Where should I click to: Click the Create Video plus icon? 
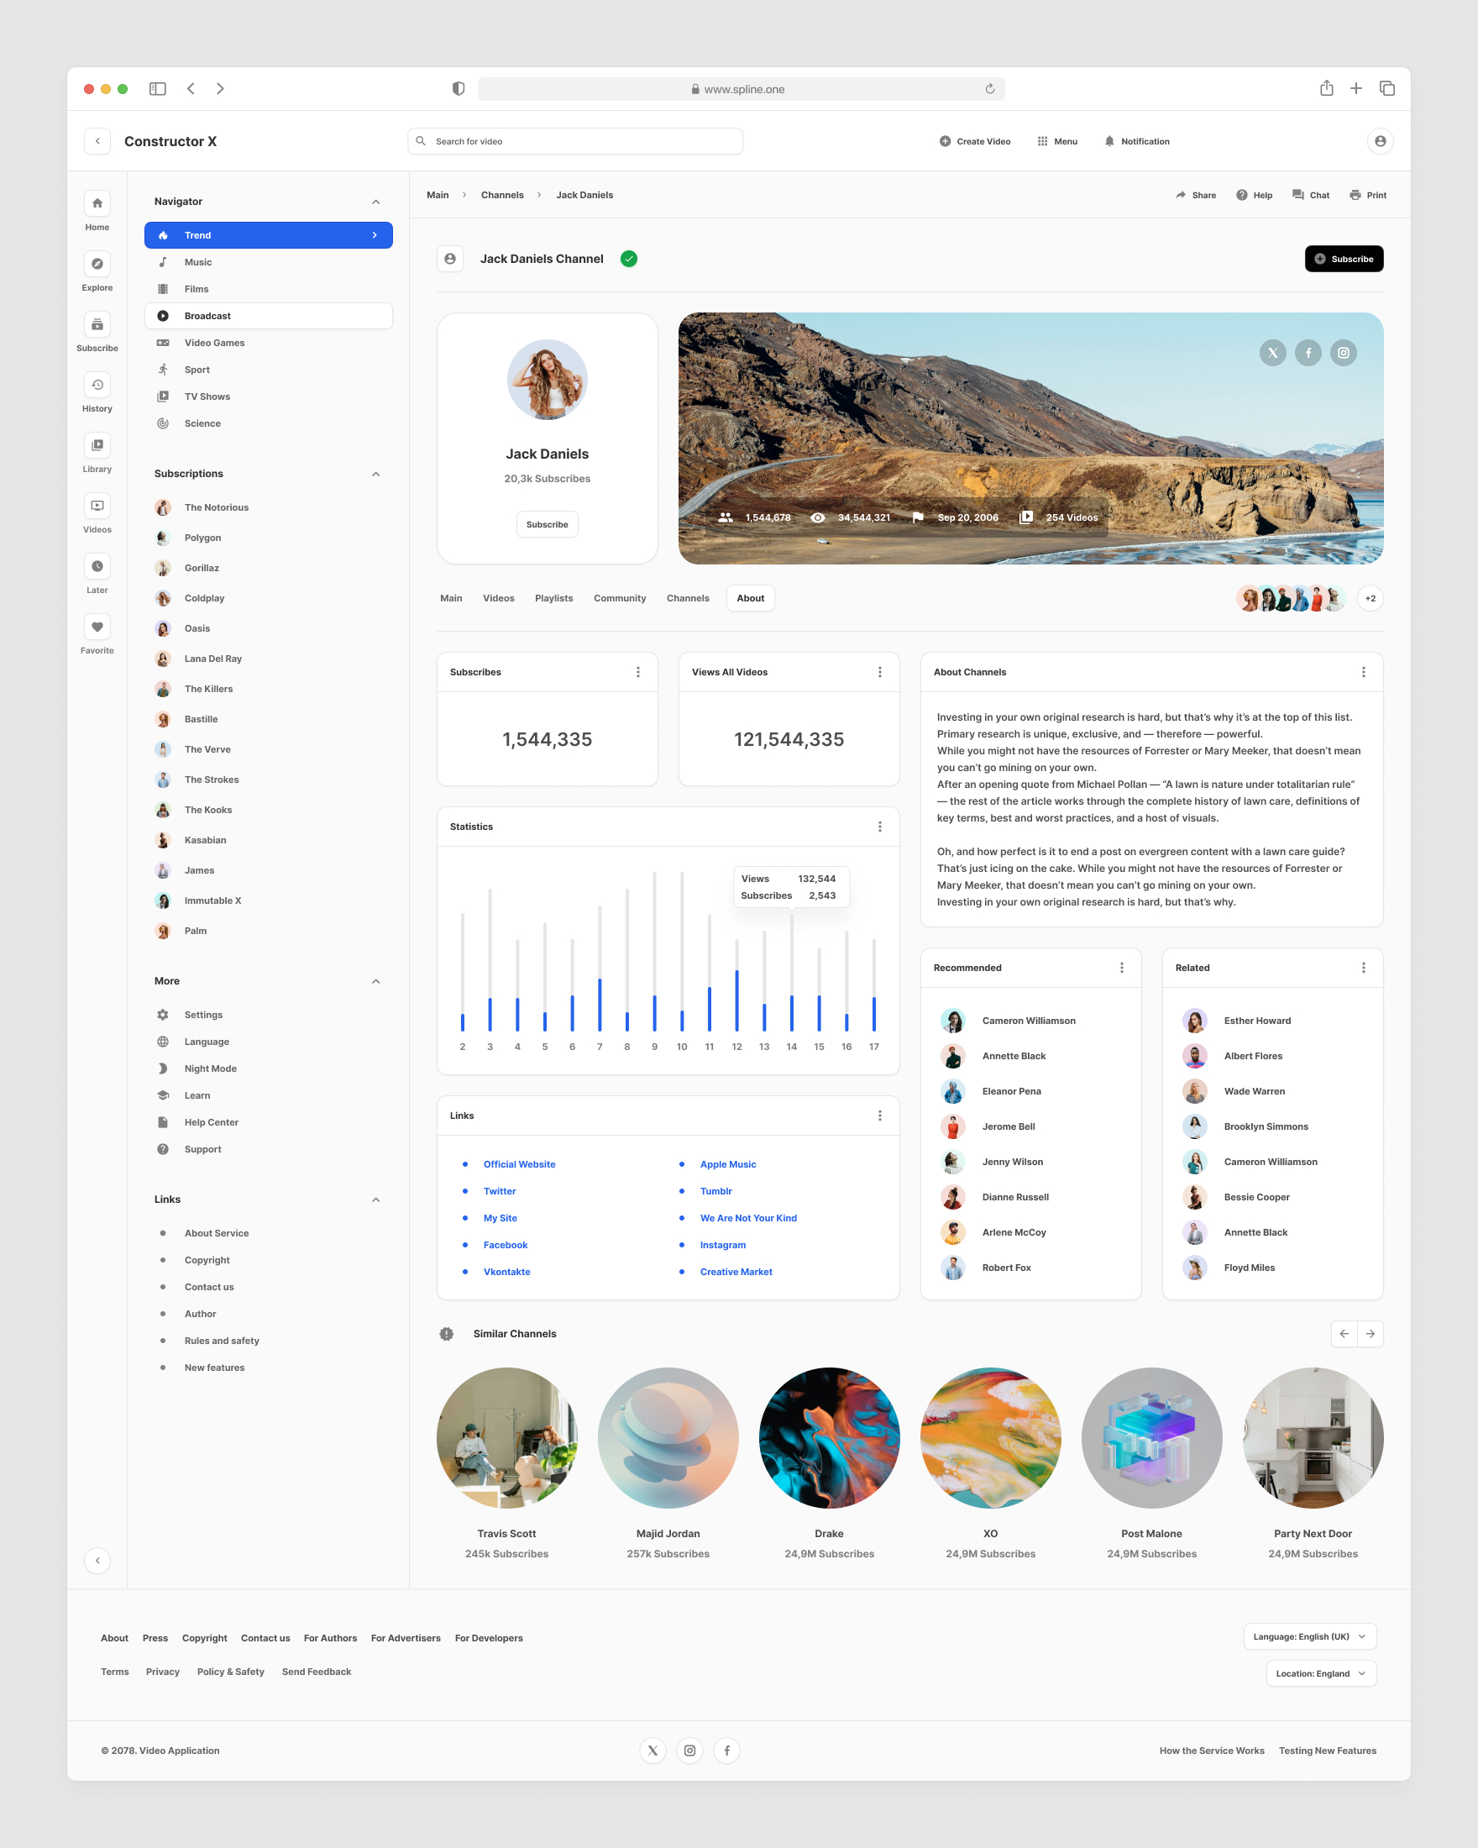click(x=945, y=141)
